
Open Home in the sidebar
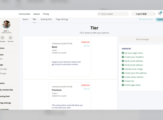(2, 48)
